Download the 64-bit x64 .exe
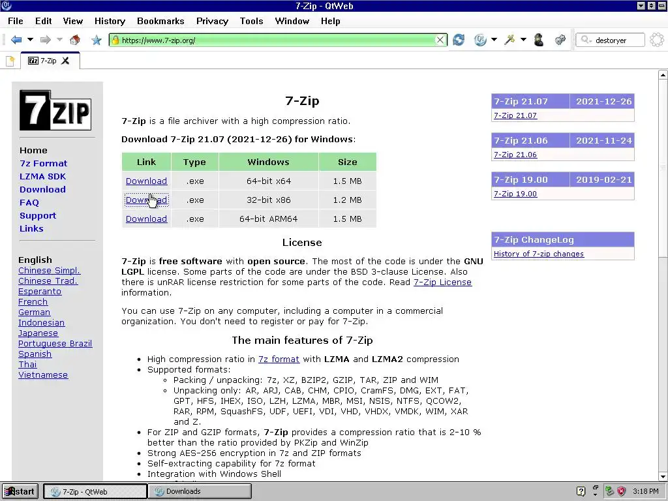668x501 pixels. (146, 181)
